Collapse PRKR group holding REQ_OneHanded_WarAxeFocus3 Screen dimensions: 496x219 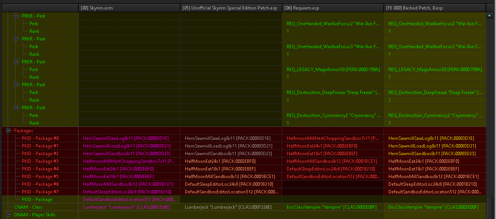pos(16,39)
